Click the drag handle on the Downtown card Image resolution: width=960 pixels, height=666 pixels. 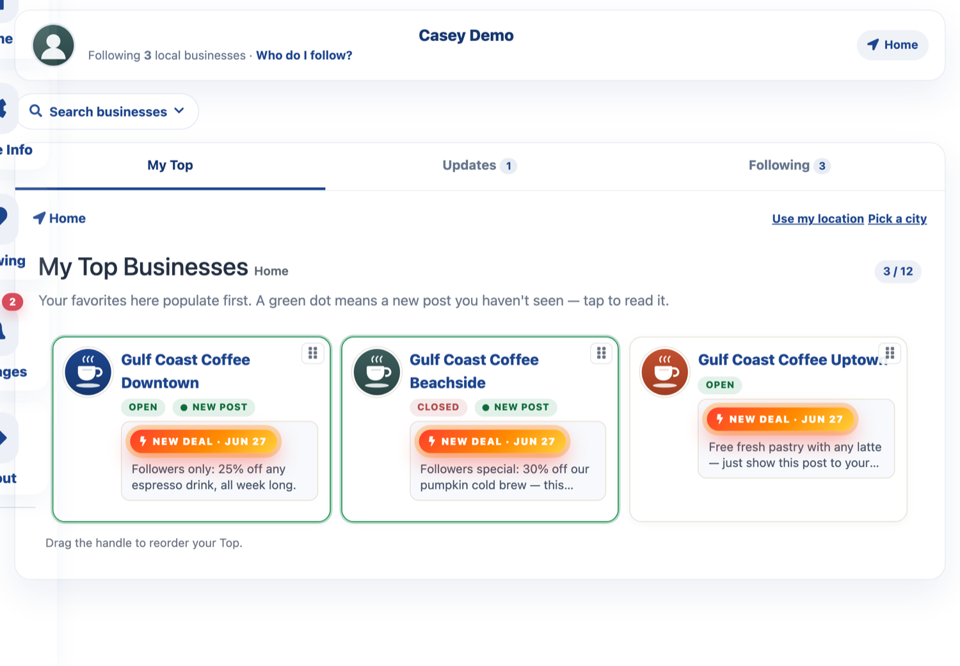pos(313,353)
